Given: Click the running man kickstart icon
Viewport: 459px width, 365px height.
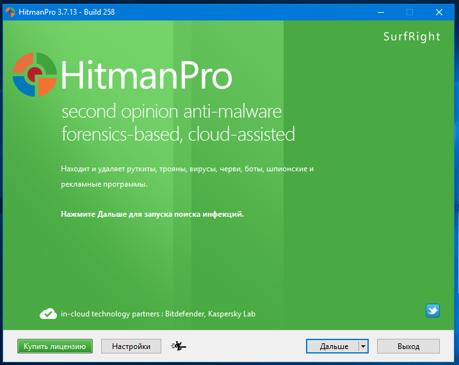Looking at the screenshot, I should [x=179, y=346].
